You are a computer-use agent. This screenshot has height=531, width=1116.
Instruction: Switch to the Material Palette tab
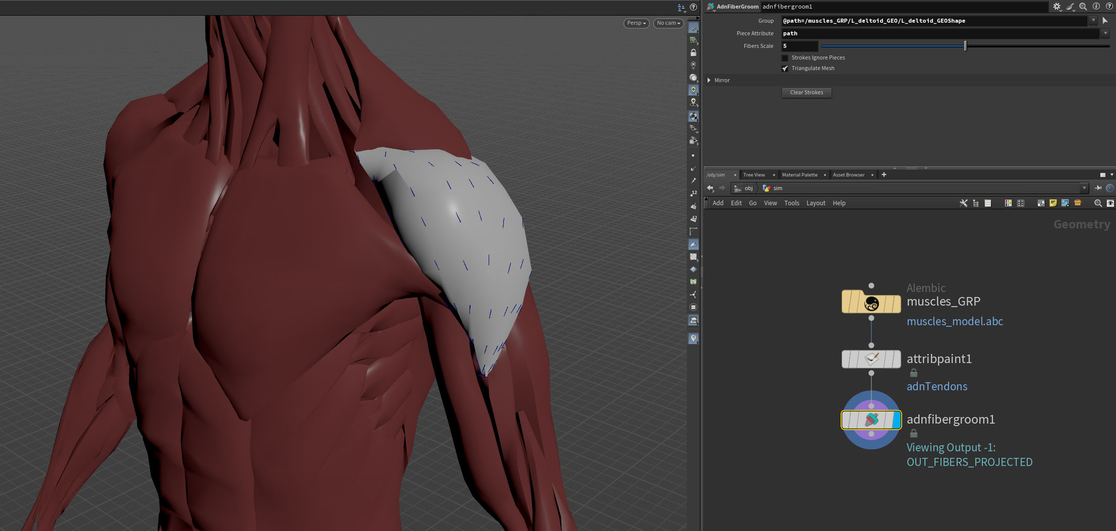(799, 175)
